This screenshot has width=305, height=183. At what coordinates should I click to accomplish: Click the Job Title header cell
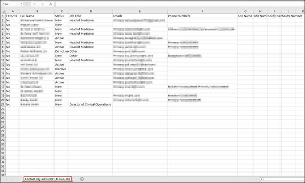pyautogui.click(x=90, y=16)
